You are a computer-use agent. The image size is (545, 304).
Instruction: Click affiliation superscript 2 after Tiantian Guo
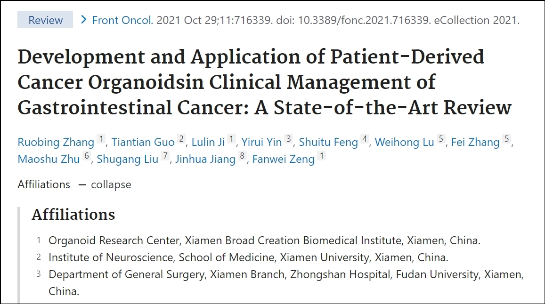pyautogui.click(x=181, y=139)
